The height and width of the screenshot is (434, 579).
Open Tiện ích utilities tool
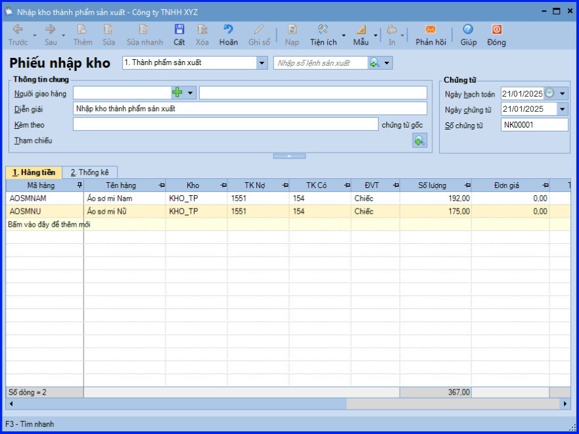pyautogui.click(x=323, y=30)
